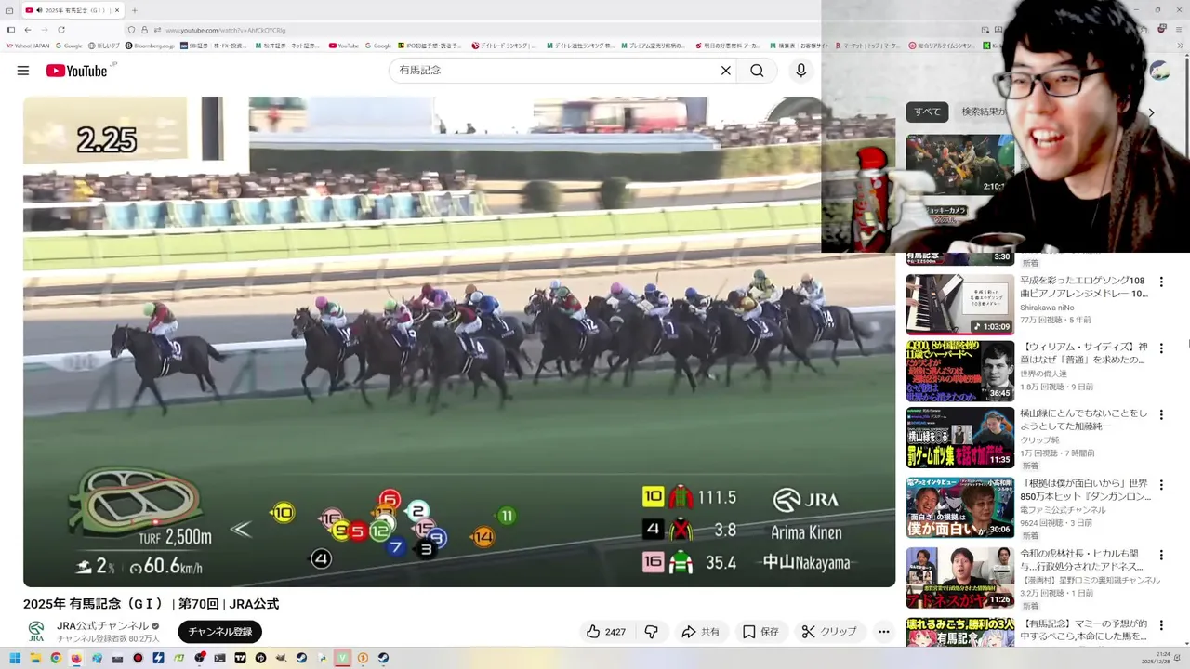Open video title 横山緑にとんでもないことを
The width and height of the screenshot is (1190, 669).
click(x=1083, y=420)
